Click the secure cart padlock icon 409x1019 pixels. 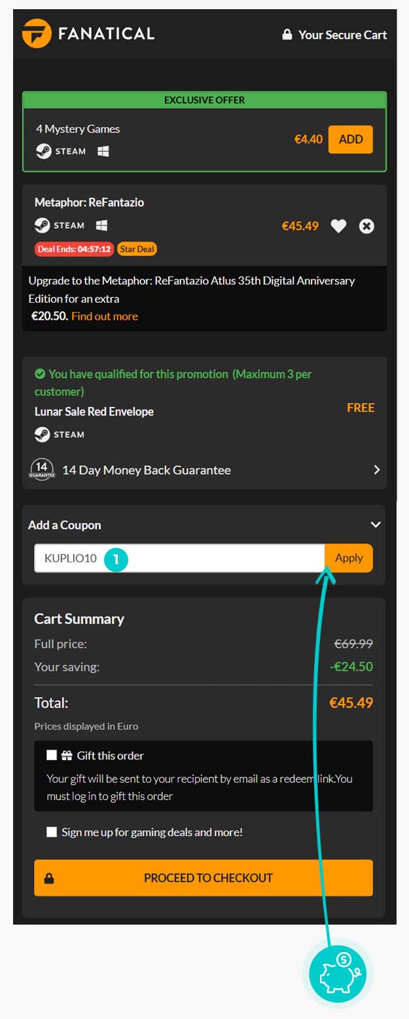[x=287, y=35]
